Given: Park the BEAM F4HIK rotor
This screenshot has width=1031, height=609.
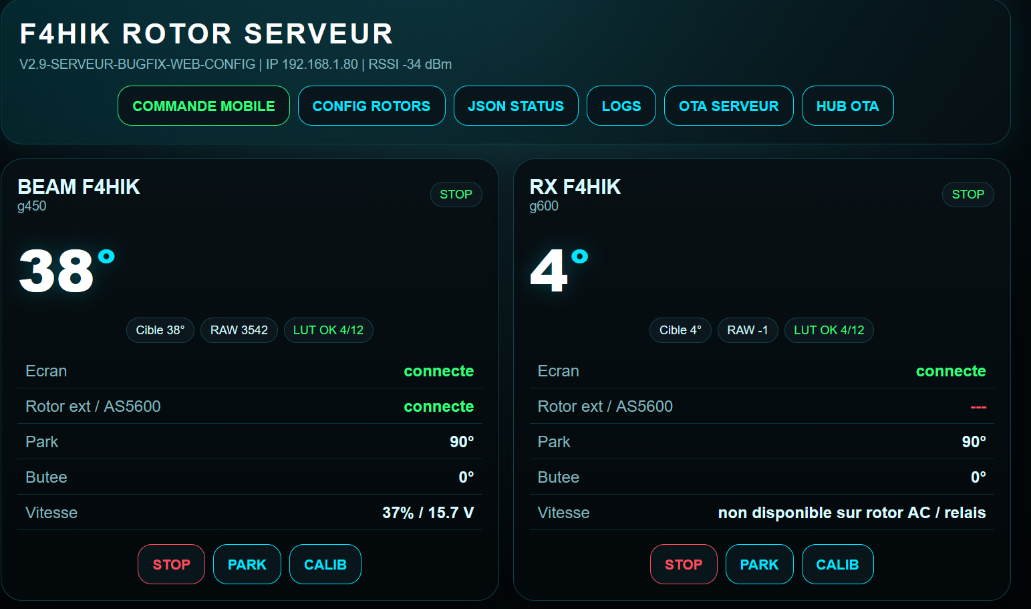Looking at the screenshot, I should tap(247, 564).
